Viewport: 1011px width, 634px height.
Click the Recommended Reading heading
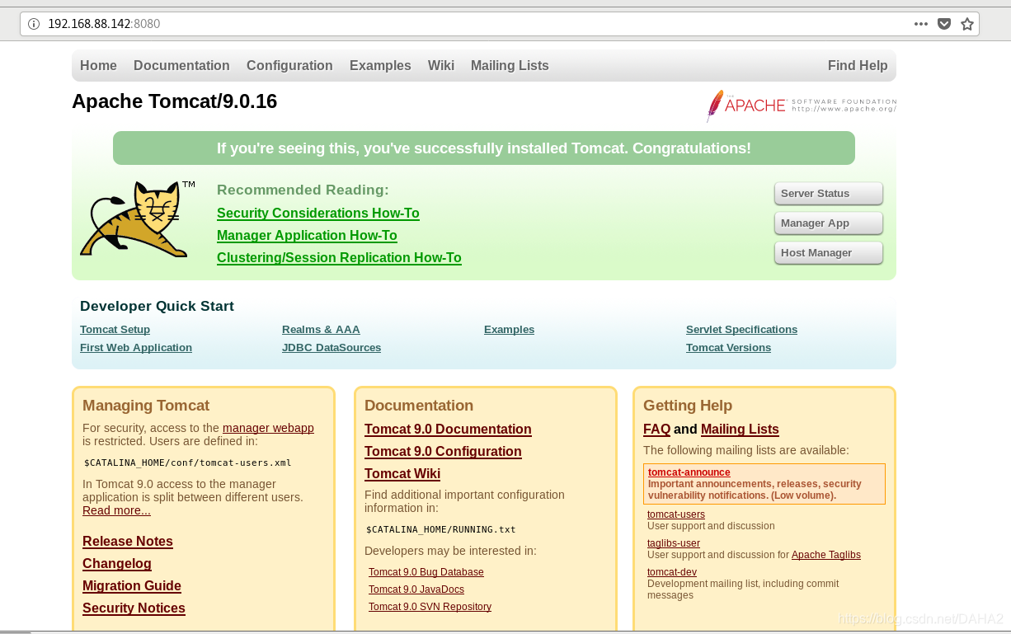point(303,190)
